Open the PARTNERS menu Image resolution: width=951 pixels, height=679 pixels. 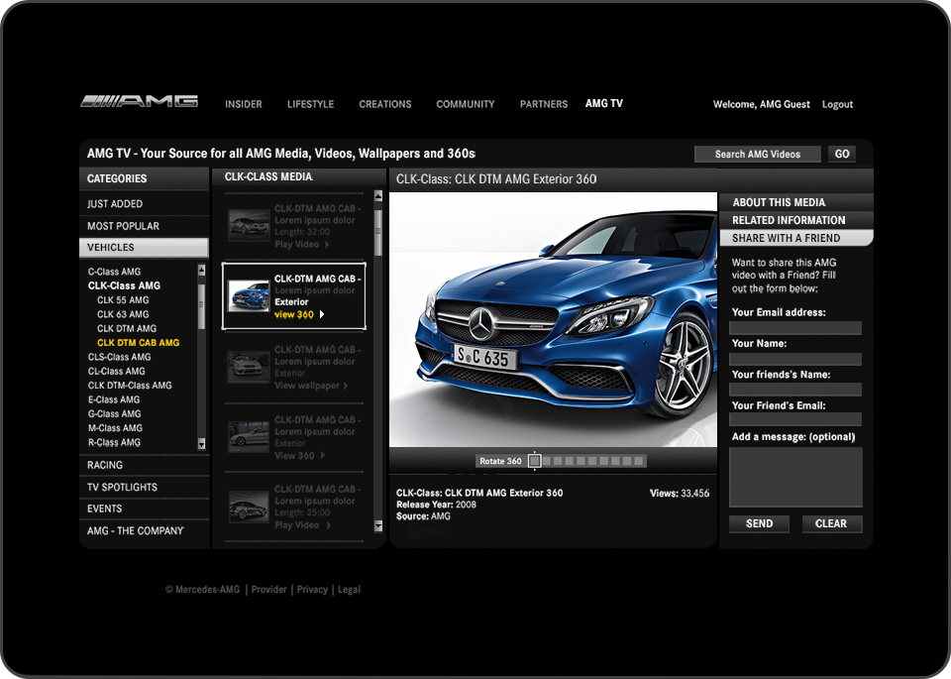[x=544, y=104]
